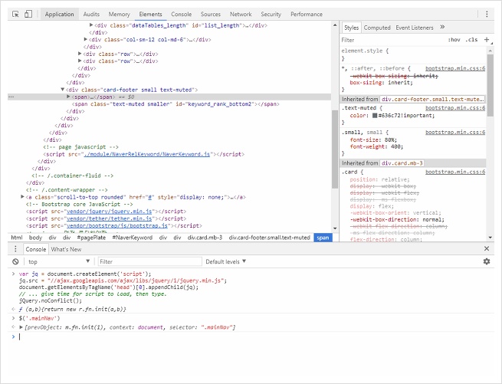Expand the prevObject console result
Viewport: 502px width, 384px height.
[21, 327]
